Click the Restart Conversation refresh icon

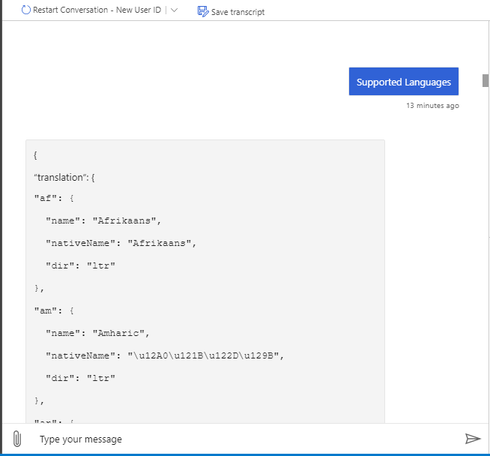coord(26,10)
